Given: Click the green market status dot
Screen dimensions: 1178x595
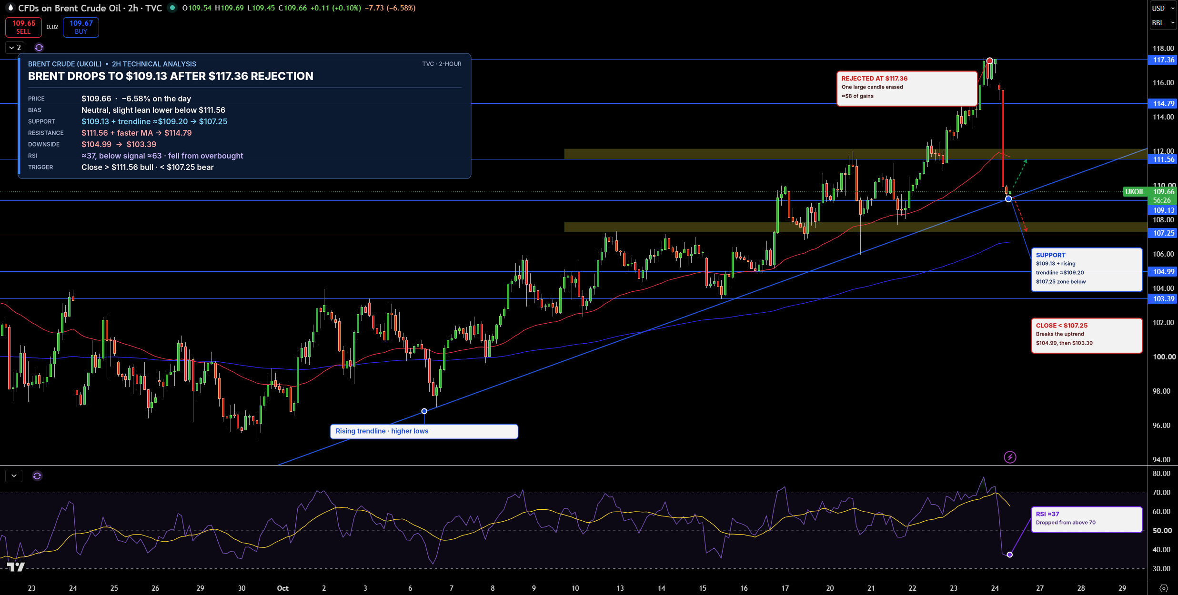Looking at the screenshot, I should click(x=172, y=8).
